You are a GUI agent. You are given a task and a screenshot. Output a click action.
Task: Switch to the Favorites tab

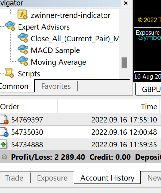click(x=56, y=86)
